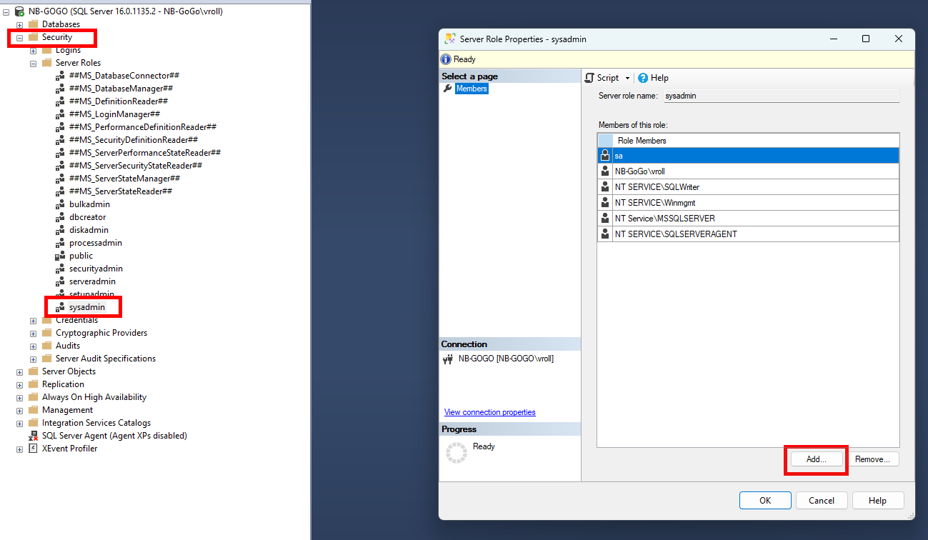Click the XEvent Profiler icon
The height and width of the screenshot is (540, 928).
click(x=33, y=449)
